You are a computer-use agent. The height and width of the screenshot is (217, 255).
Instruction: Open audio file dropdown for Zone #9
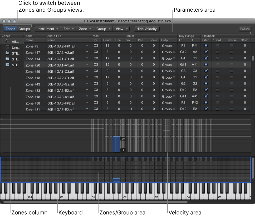[x=87, y=45]
